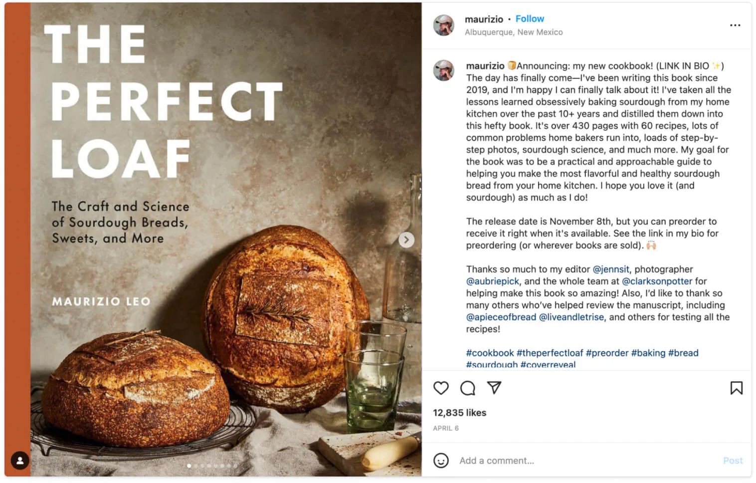Share the post using the paper plane icon
756x483 pixels.
coord(494,388)
